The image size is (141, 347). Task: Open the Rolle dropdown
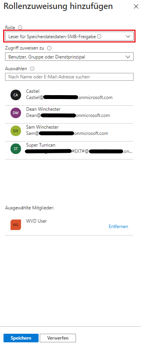click(69, 37)
